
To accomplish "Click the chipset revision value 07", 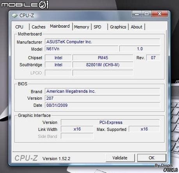I will tap(153, 58).
